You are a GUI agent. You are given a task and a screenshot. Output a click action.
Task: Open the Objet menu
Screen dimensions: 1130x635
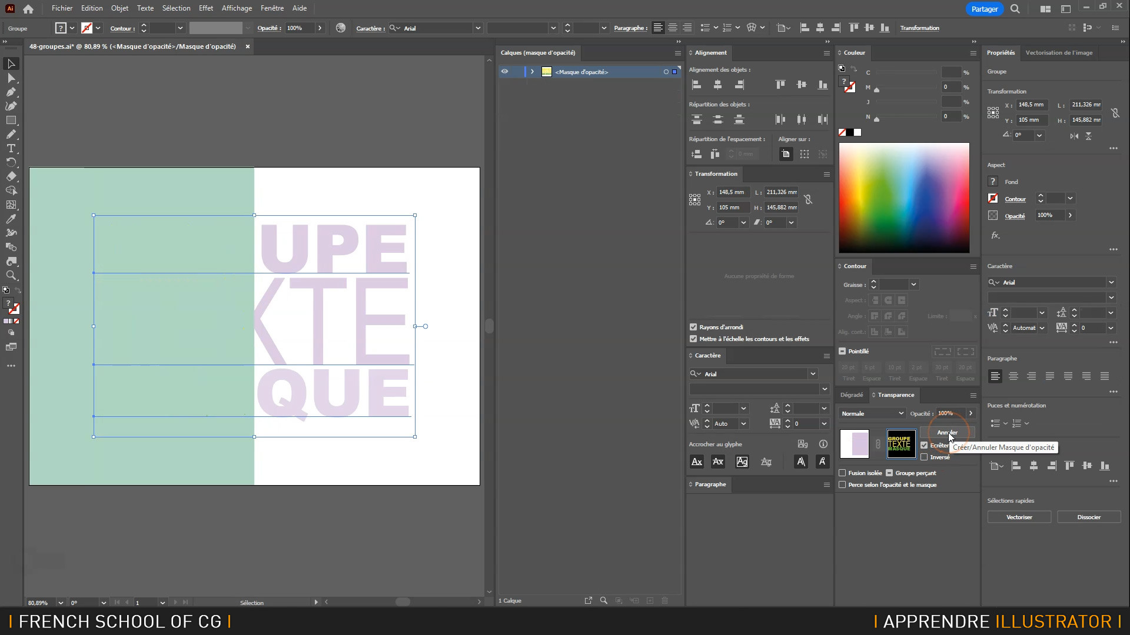[119, 8]
